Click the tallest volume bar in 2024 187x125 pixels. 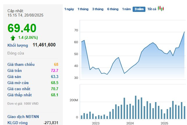[x=136, y=107]
